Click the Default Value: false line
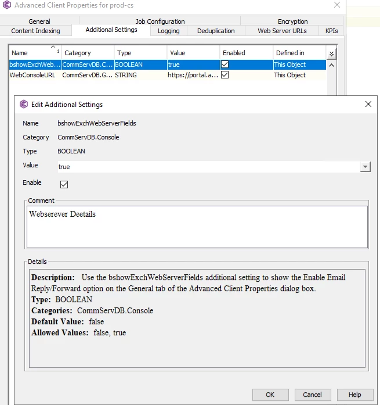The width and height of the screenshot is (380, 405). tap(67, 321)
